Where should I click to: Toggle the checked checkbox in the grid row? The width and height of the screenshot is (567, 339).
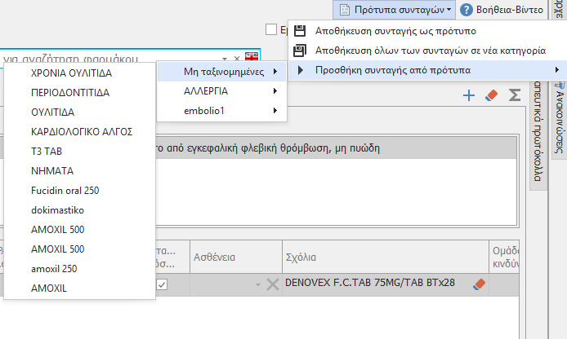(x=163, y=284)
